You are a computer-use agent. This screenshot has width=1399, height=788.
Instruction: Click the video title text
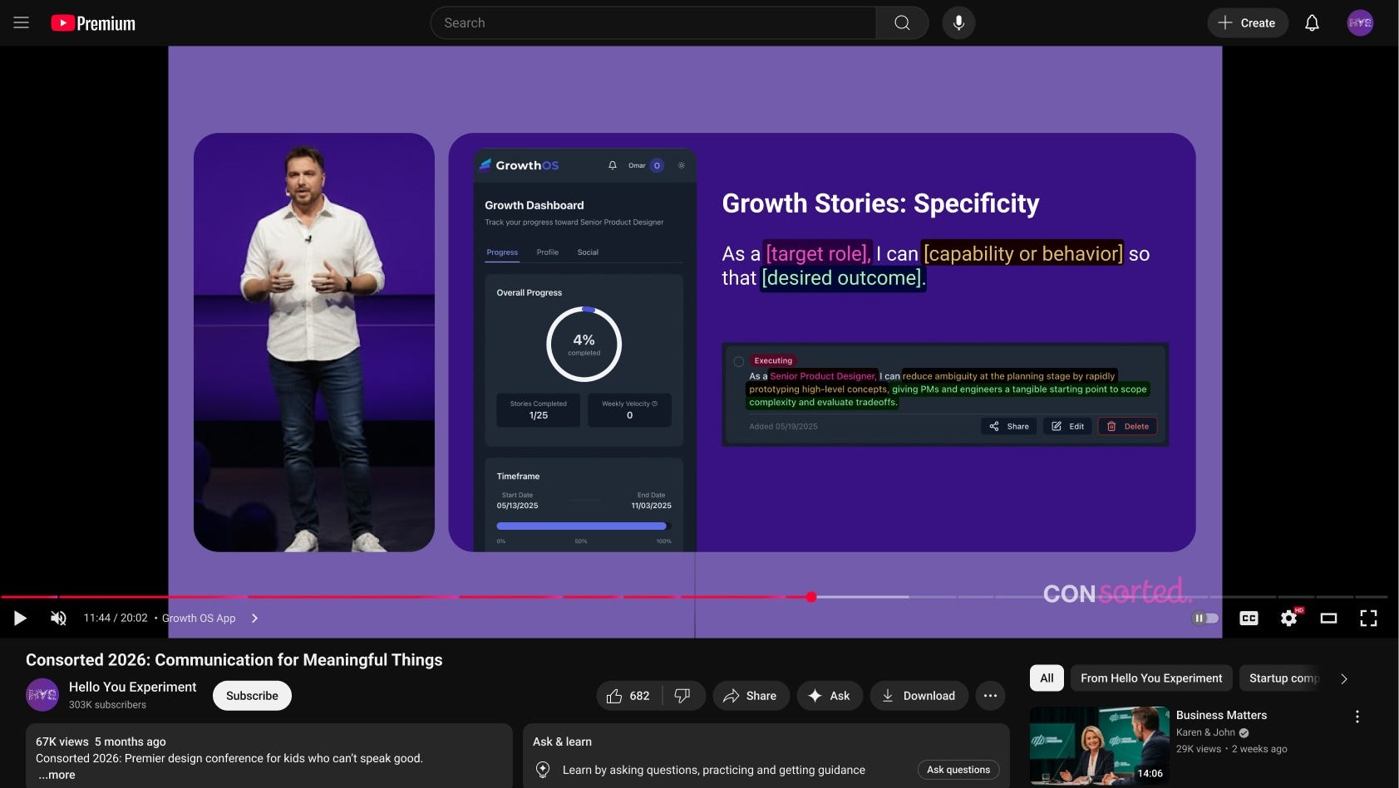234,659
